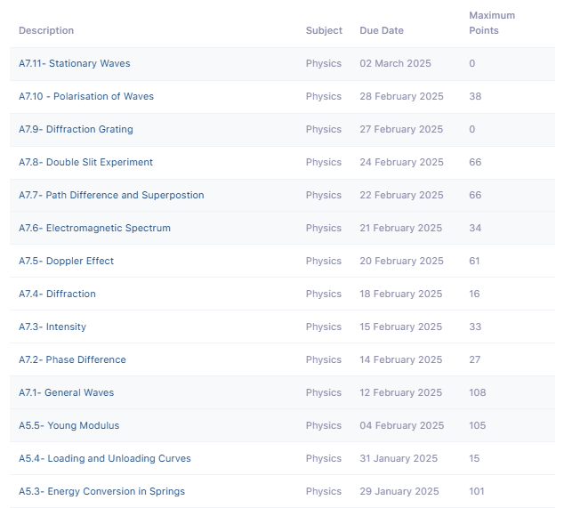This screenshot has width=564, height=508.
Task: Click the 02 March 2025 due date cell
Action: tap(395, 63)
